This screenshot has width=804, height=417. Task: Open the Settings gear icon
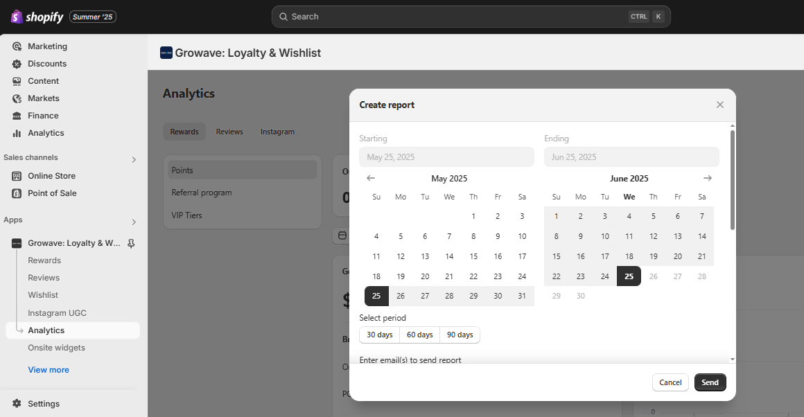point(17,404)
